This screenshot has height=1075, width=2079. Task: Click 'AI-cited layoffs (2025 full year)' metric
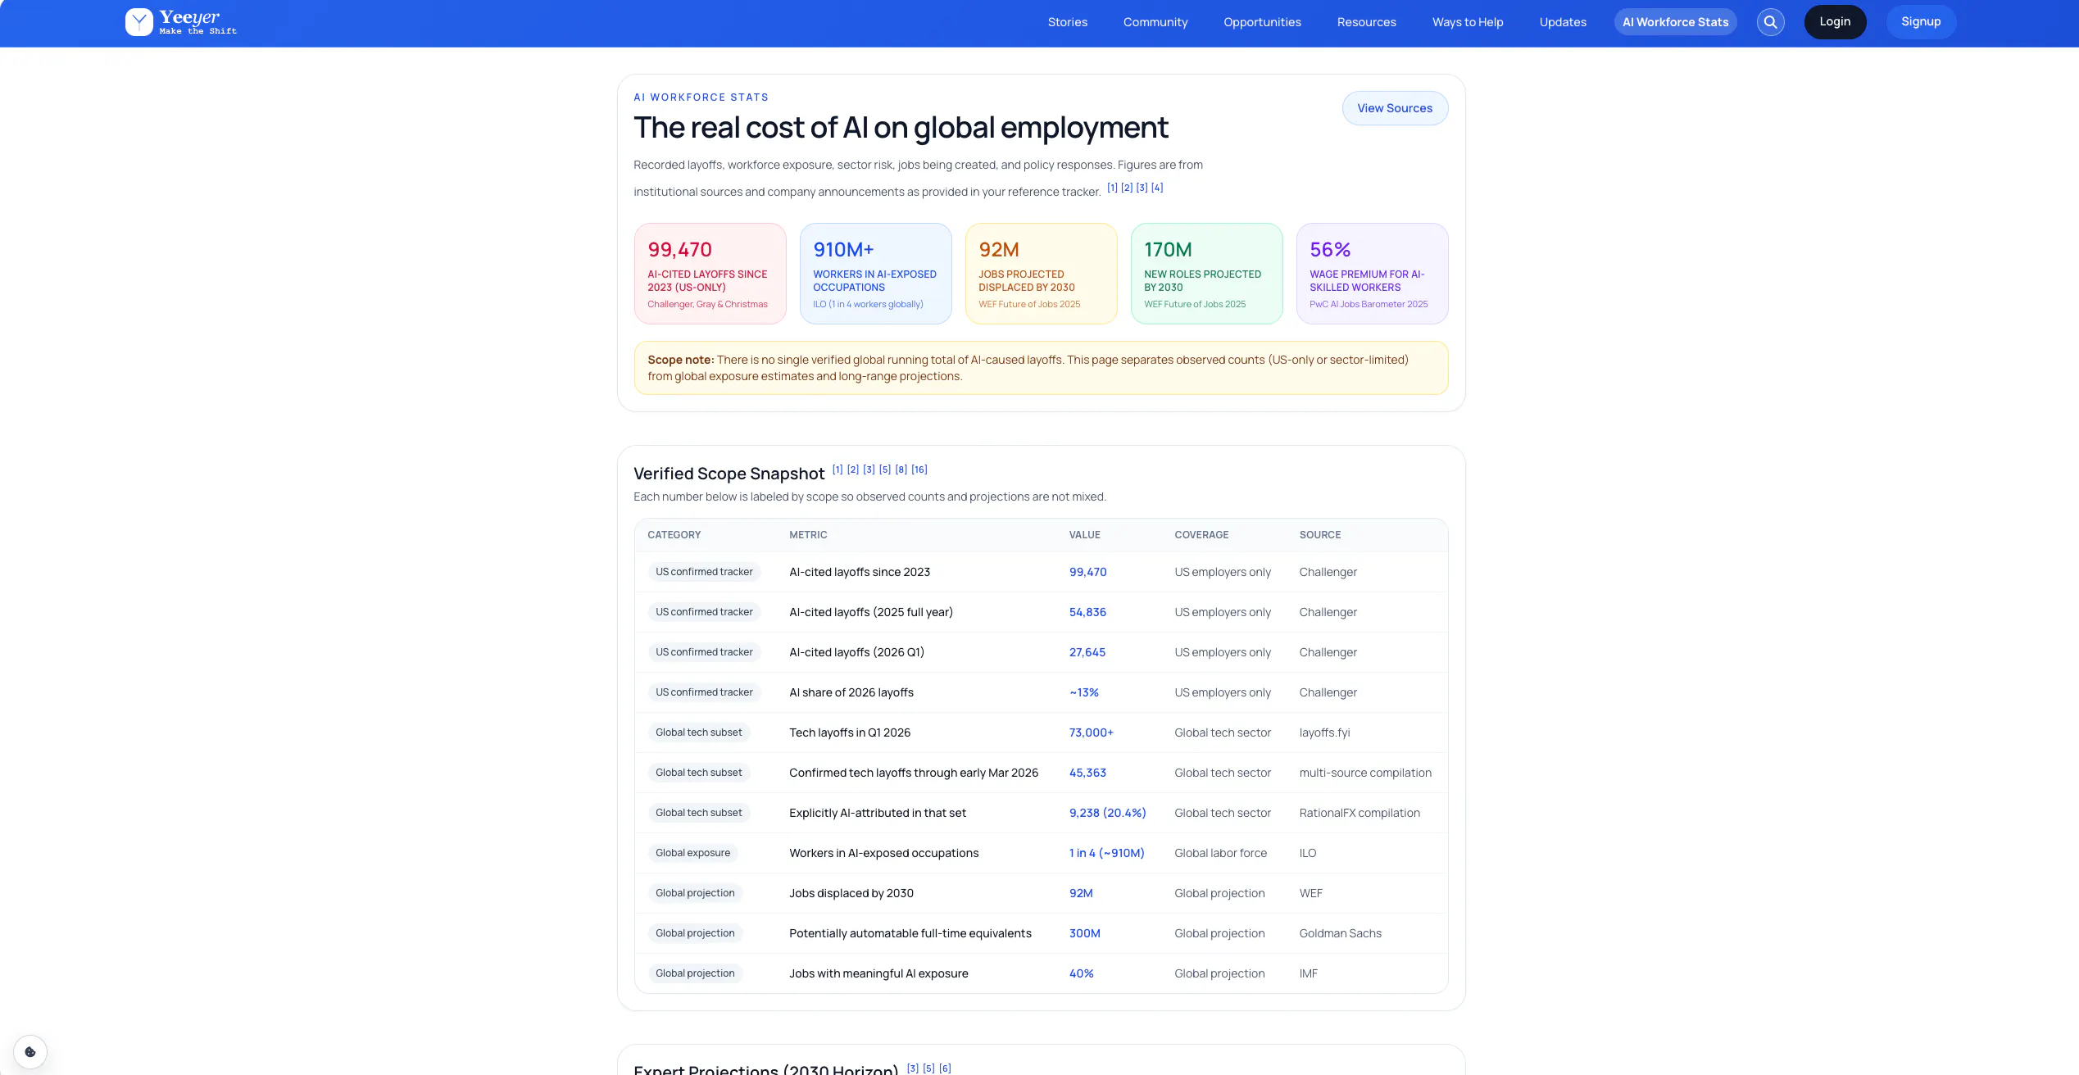[871, 612]
